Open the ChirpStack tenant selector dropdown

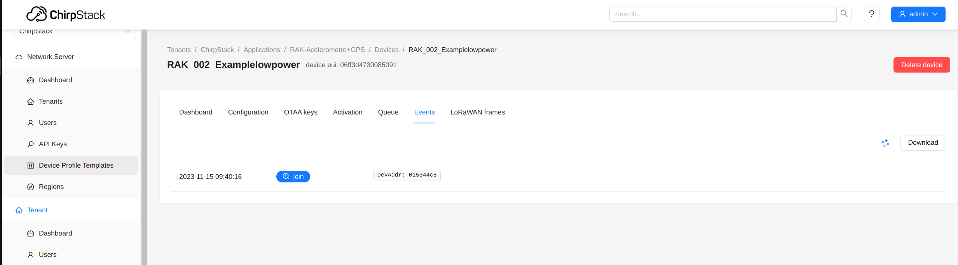coord(75,32)
